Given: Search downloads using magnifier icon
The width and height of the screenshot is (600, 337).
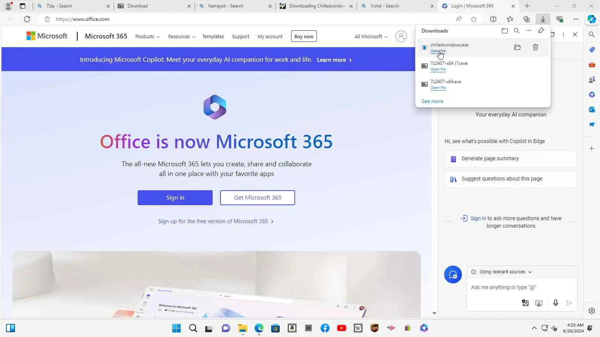Looking at the screenshot, I should pos(516,31).
